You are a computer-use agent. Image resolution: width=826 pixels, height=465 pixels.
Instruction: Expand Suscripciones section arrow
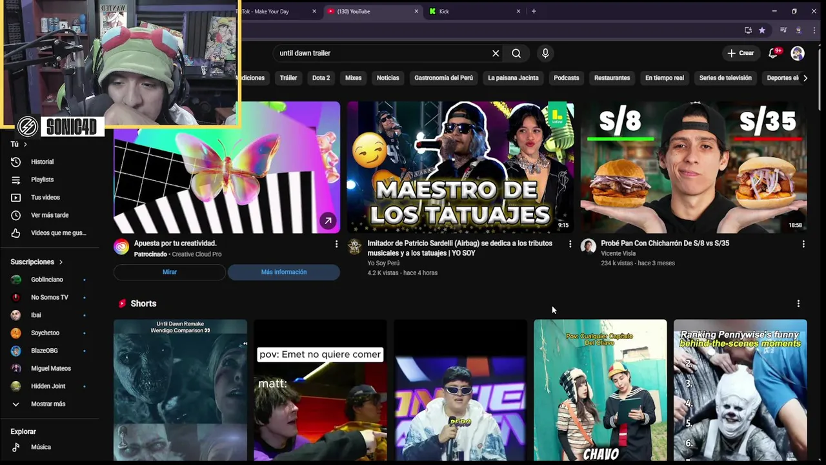point(61,262)
